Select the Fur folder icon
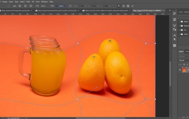Image resolution: width=189 pixels, height=119 pixels. pyautogui.click(x=182, y=30)
